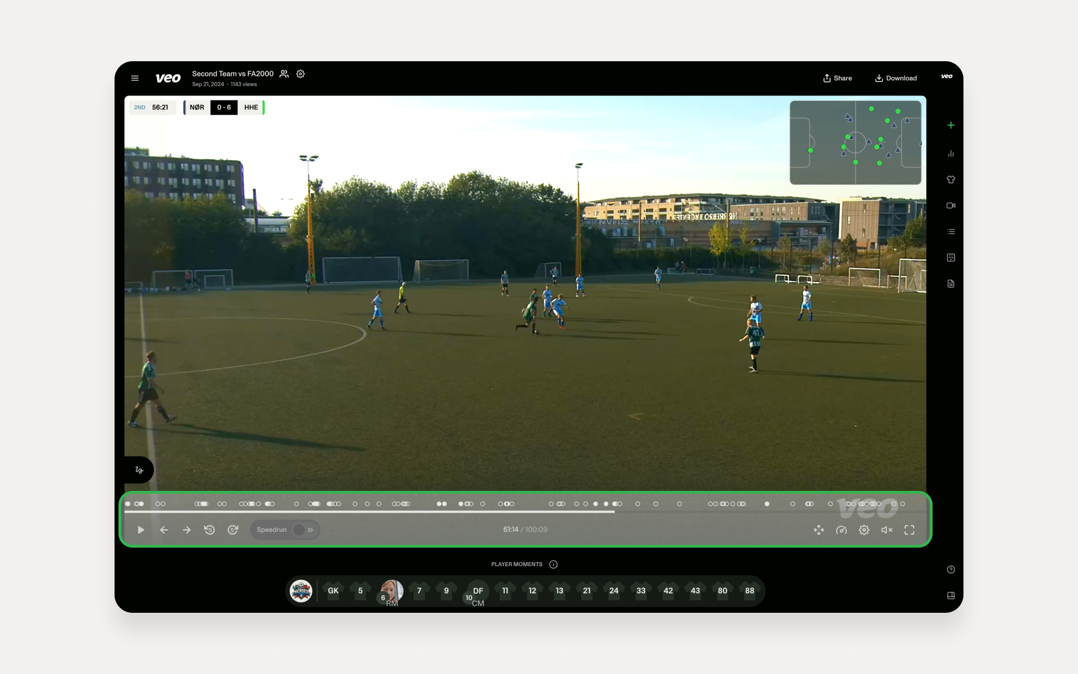Toggle the Speedrun switch
This screenshot has width=1078, height=674.
coord(299,530)
